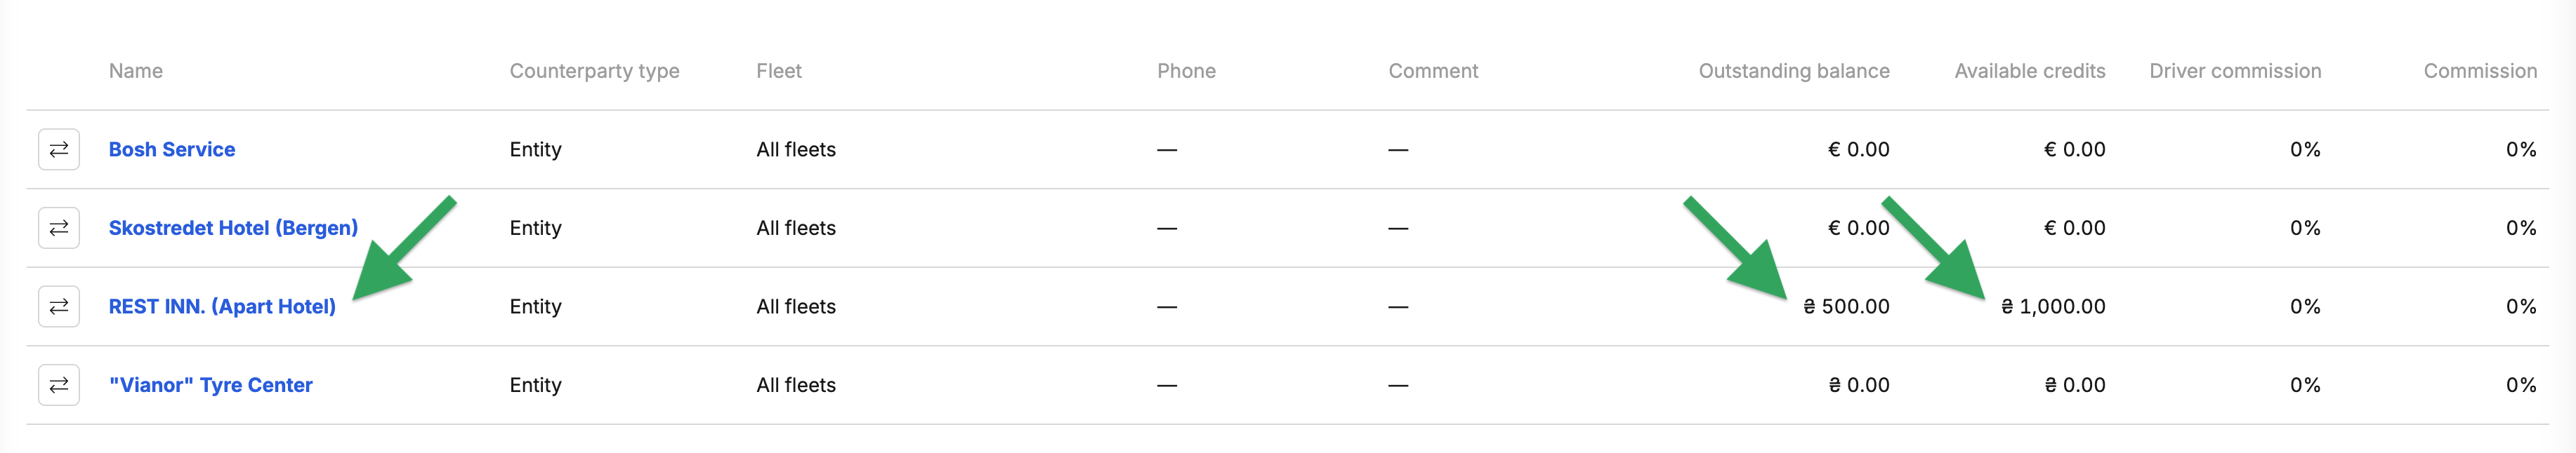
Task: Click transfer icon for Vianor Tyre Center
Action: [x=59, y=385]
